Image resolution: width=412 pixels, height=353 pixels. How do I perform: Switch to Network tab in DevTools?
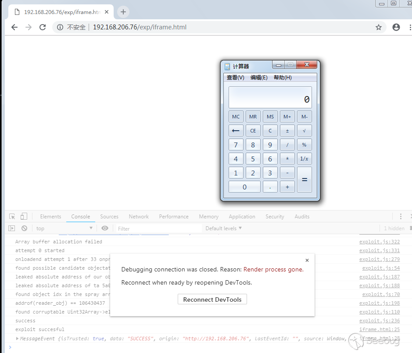tap(139, 217)
